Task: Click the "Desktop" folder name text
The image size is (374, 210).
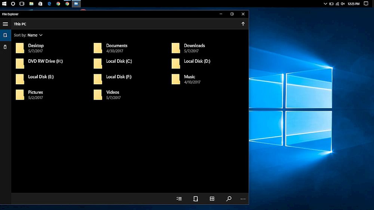Action: [x=36, y=46]
